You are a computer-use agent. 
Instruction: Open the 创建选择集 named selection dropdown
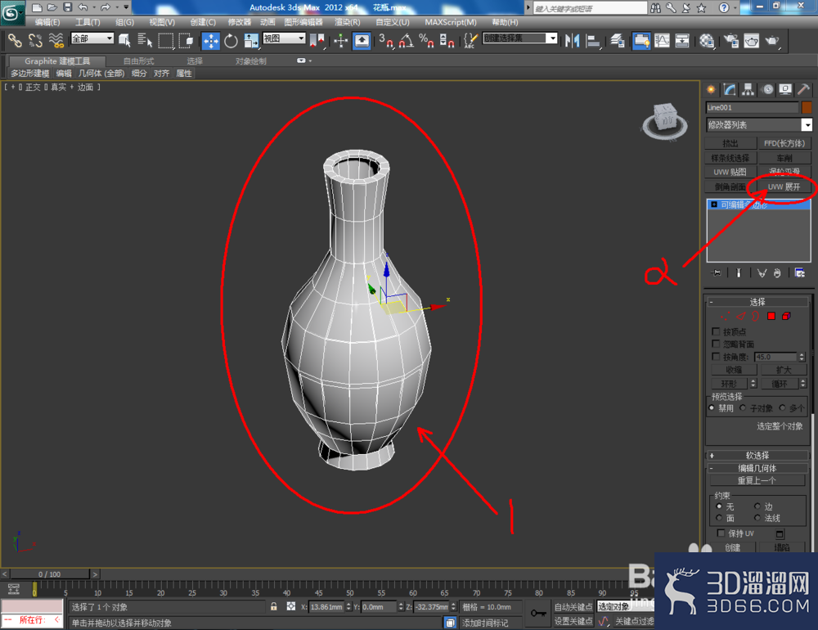pos(520,38)
